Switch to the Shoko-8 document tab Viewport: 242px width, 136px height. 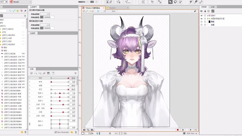click(93, 8)
